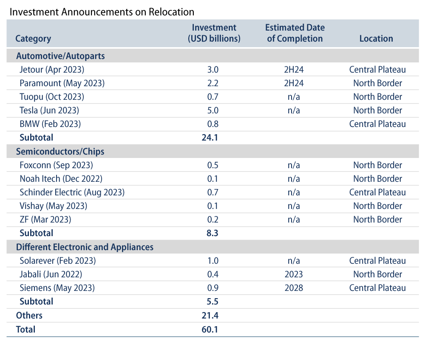Viewport: 425px width, 344px height.
Task: Click Jabali's completion date 2023
Action: [x=294, y=274]
